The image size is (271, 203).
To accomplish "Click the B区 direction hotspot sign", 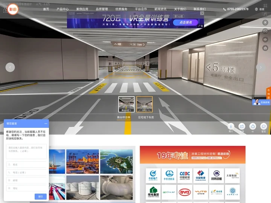I will [129, 44].
